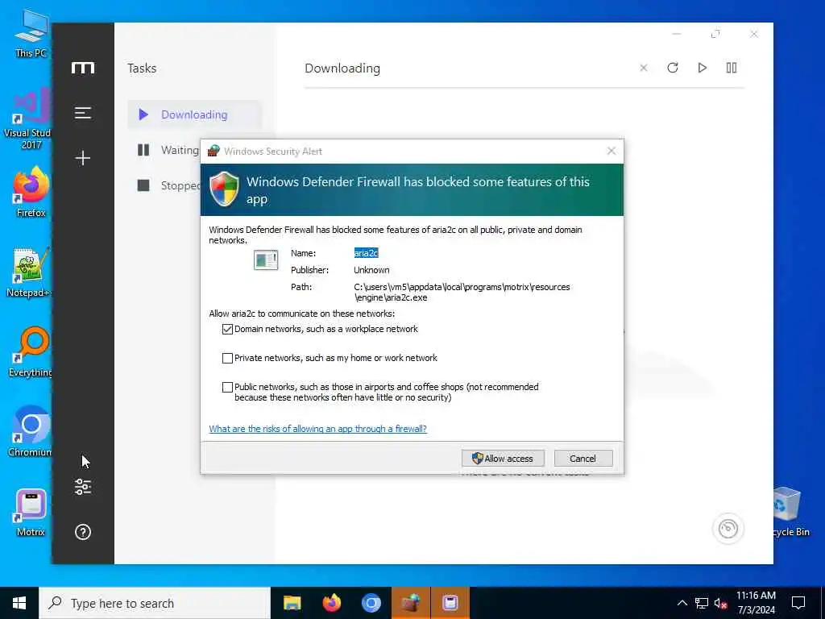Show hidden system tray icons

pyautogui.click(x=682, y=603)
